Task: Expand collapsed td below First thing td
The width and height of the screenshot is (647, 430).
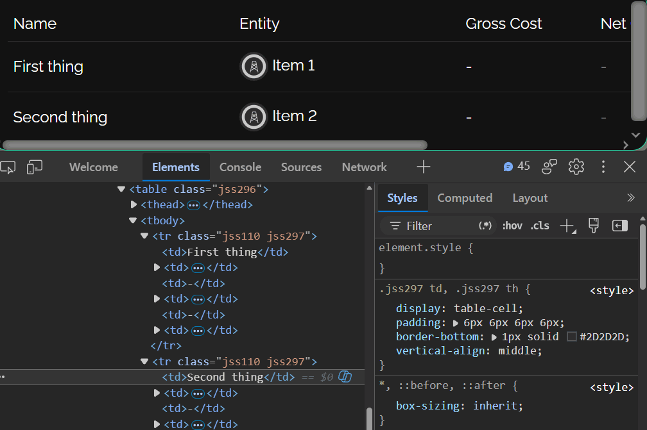Action: (157, 267)
